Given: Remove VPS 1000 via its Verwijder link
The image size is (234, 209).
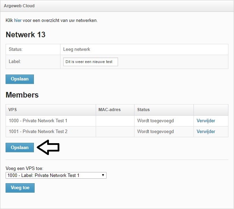Looking at the screenshot, I should pyautogui.click(x=206, y=121).
